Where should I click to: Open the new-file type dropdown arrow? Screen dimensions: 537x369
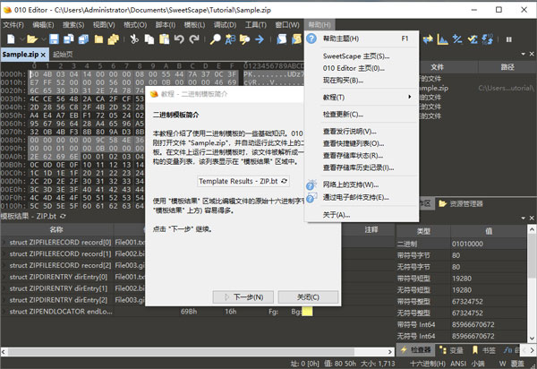click(x=21, y=39)
